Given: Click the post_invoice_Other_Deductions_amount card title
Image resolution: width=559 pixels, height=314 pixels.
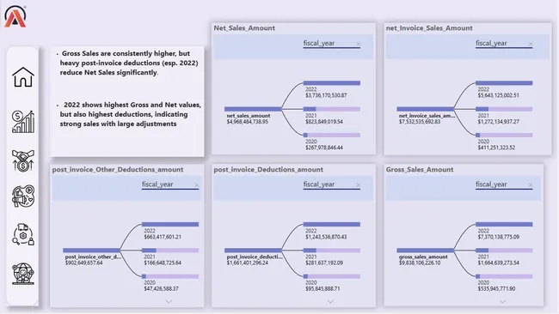Looking at the screenshot, I should 118,170.
